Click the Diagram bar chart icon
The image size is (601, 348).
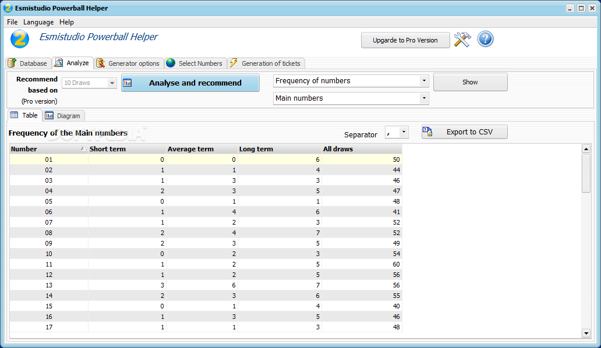[49, 115]
